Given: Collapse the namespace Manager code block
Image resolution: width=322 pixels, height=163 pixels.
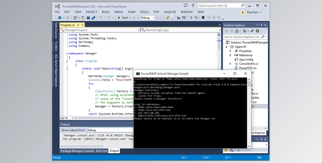Looking at the screenshot, I should pyautogui.click(x=67, y=53).
